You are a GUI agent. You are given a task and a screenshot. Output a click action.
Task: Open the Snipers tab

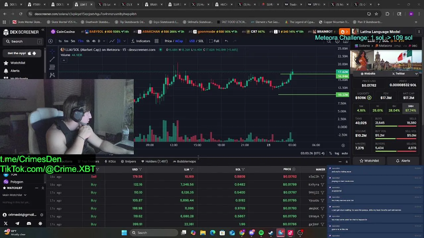pos(129,161)
